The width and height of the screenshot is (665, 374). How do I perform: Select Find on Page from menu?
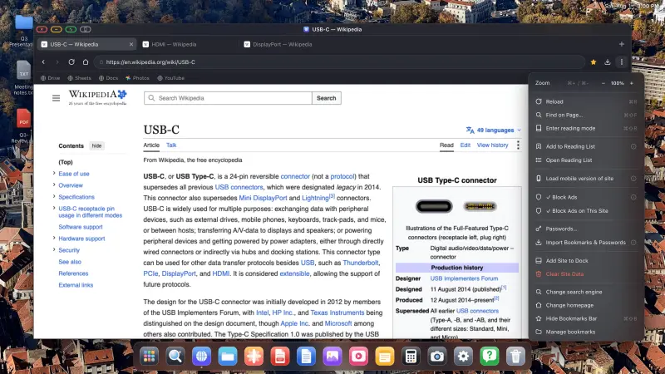(x=586, y=115)
